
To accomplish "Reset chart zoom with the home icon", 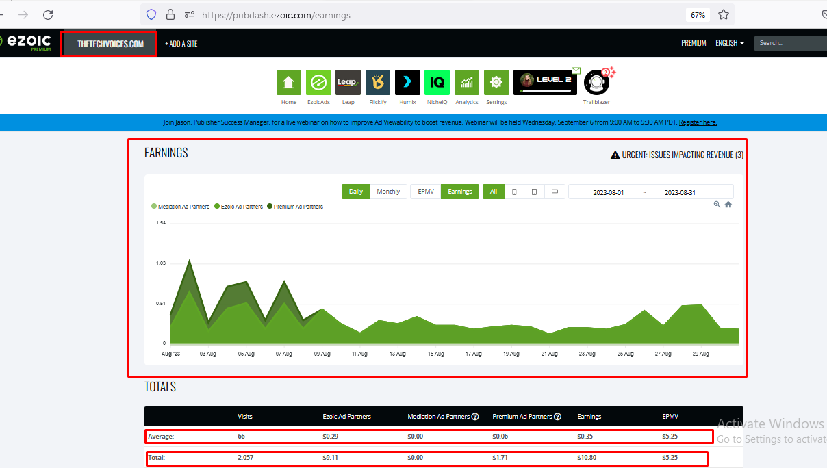I will [728, 204].
